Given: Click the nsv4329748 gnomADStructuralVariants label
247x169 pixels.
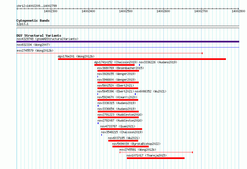Looking at the screenshot, I should coord(47,39).
